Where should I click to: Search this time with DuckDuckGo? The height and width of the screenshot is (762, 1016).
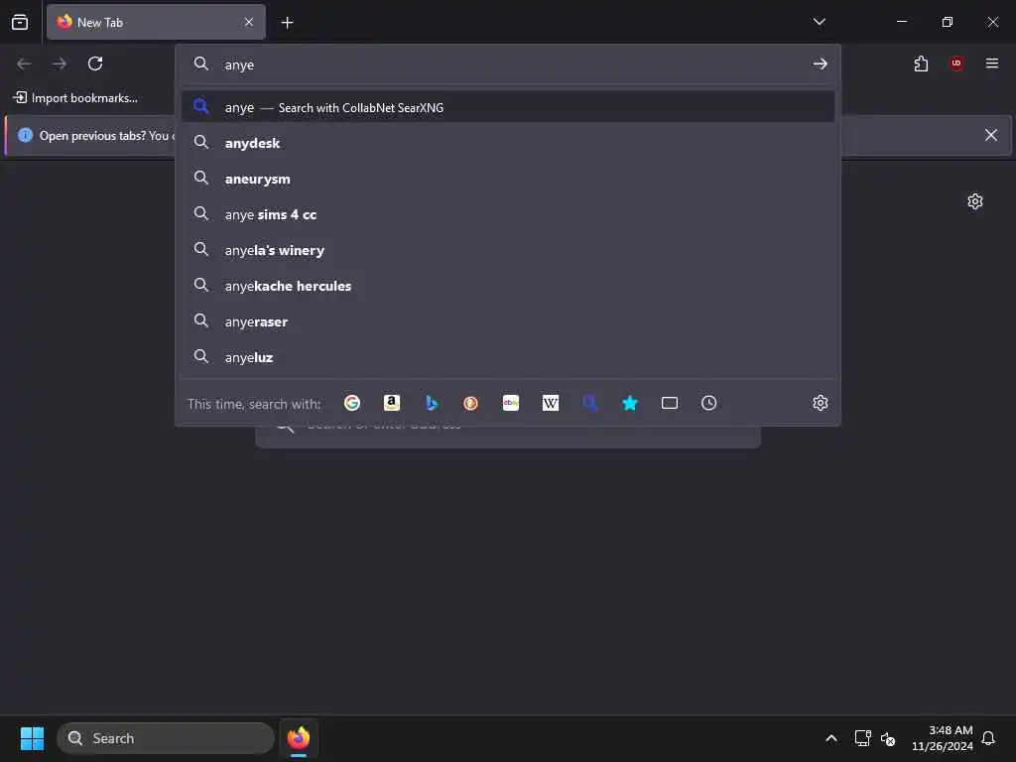click(471, 403)
